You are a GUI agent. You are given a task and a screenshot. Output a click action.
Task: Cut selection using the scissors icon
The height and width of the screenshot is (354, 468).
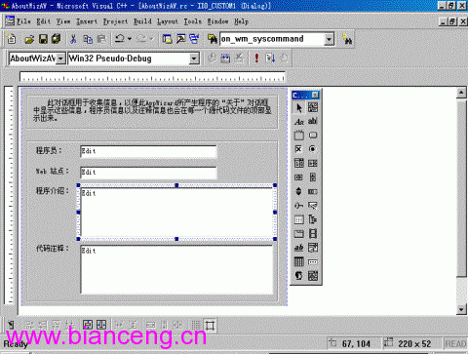point(74,39)
